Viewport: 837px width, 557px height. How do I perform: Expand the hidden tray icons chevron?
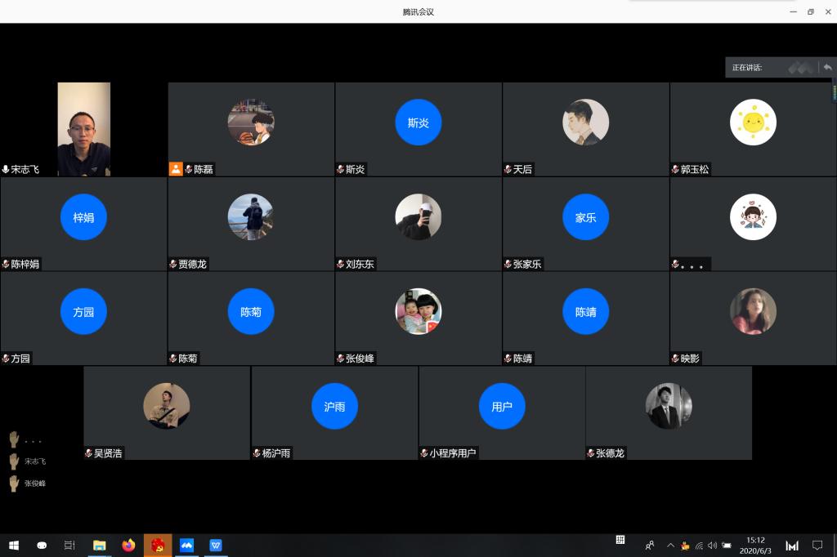(670, 546)
